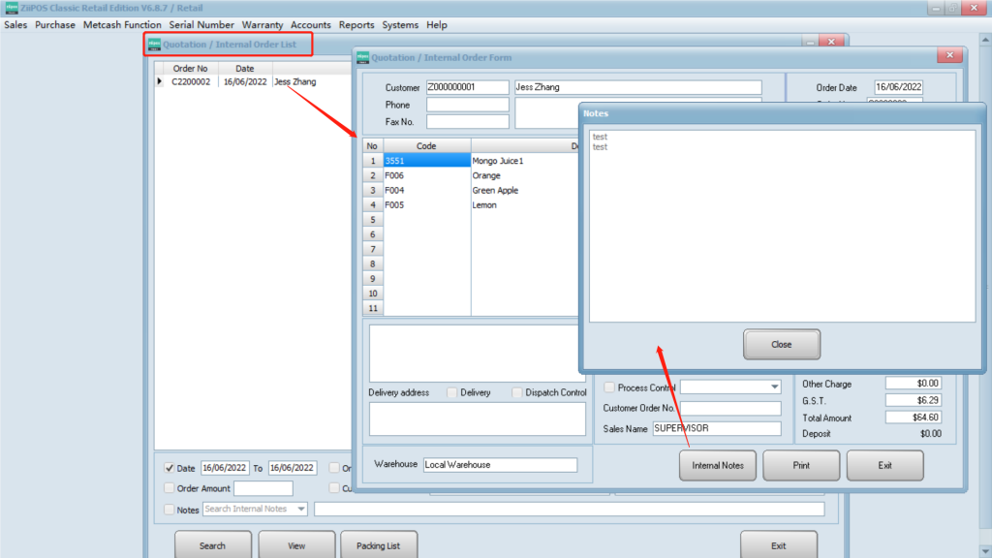The width and height of the screenshot is (992, 558).
Task: Expand the Process Control dropdown list
Action: (x=773, y=387)
